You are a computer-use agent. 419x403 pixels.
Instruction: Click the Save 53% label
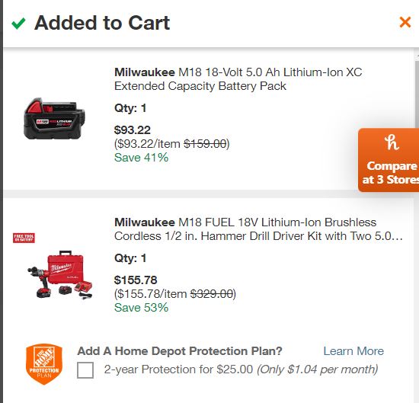click(x=142, y=308)
